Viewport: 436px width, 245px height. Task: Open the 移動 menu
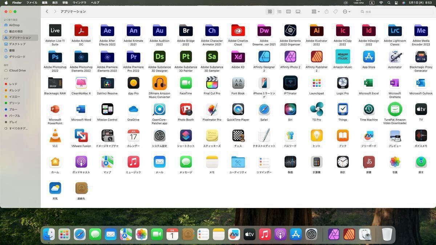coord(65,3)
